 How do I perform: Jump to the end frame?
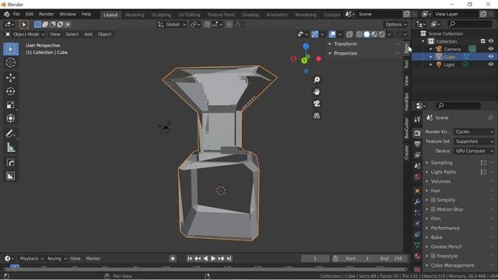click(230, 258)
